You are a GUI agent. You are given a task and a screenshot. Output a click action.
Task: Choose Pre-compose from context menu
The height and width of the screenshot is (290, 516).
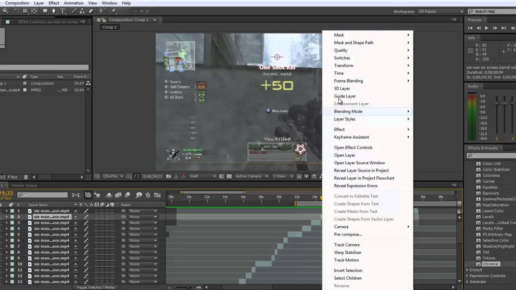348,234
